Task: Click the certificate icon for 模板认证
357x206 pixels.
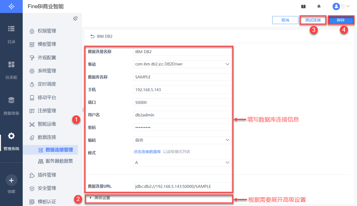Action: coord(32,202)
